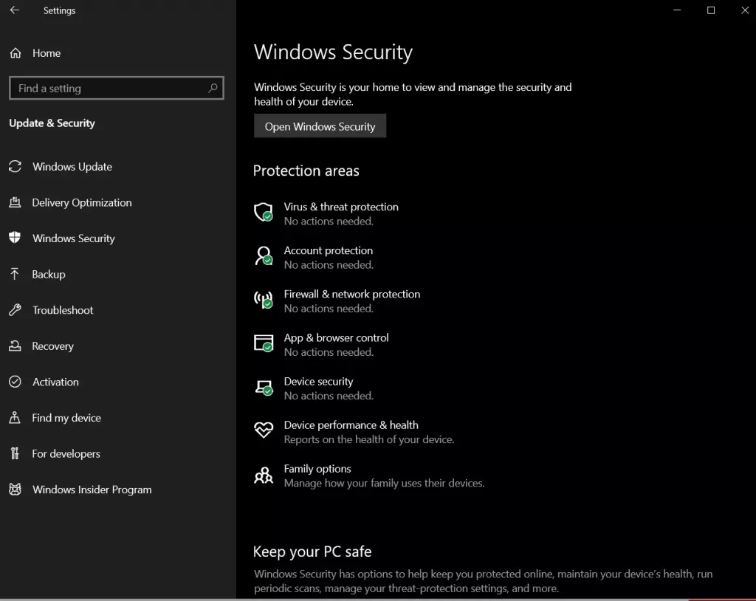756x601 pixels.
Task: Open Device performance & health area
Action: pyautogui.click(x=351, y=425)
